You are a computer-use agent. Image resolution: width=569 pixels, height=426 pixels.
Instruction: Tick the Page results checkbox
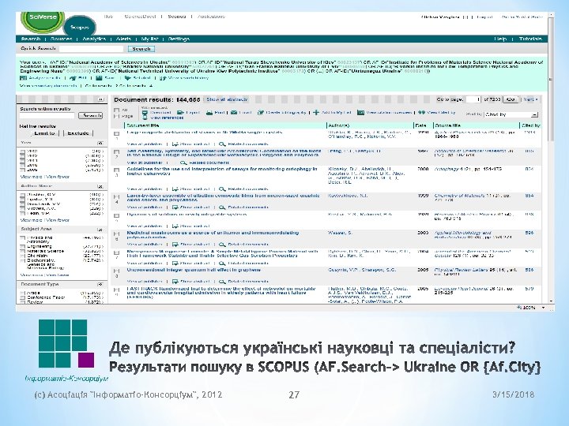pyautogui.click(x=116, y=116)
